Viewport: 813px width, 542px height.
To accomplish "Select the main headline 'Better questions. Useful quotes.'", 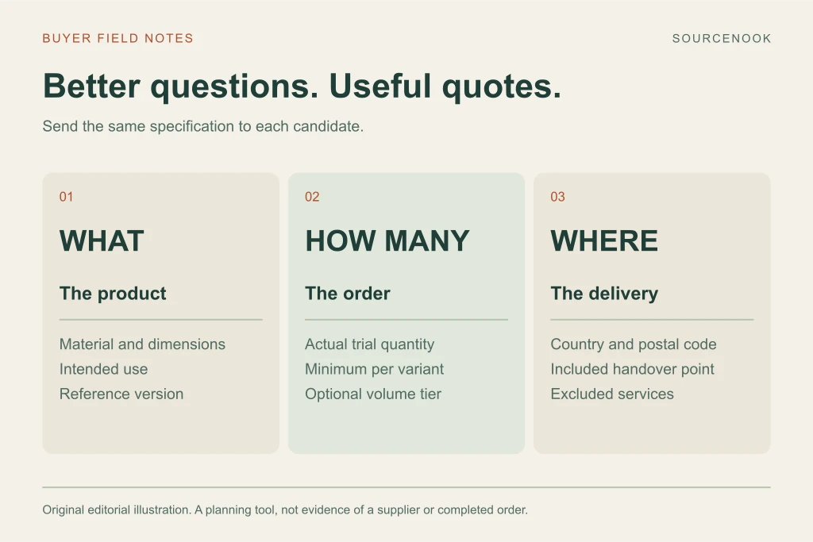I will click(302, 86).
